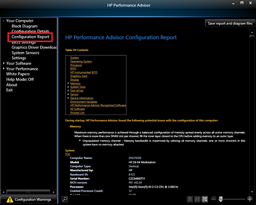Expand the Device Information arrow in contents
This screenshot has height=205, width=256.
tap(68, 98)
